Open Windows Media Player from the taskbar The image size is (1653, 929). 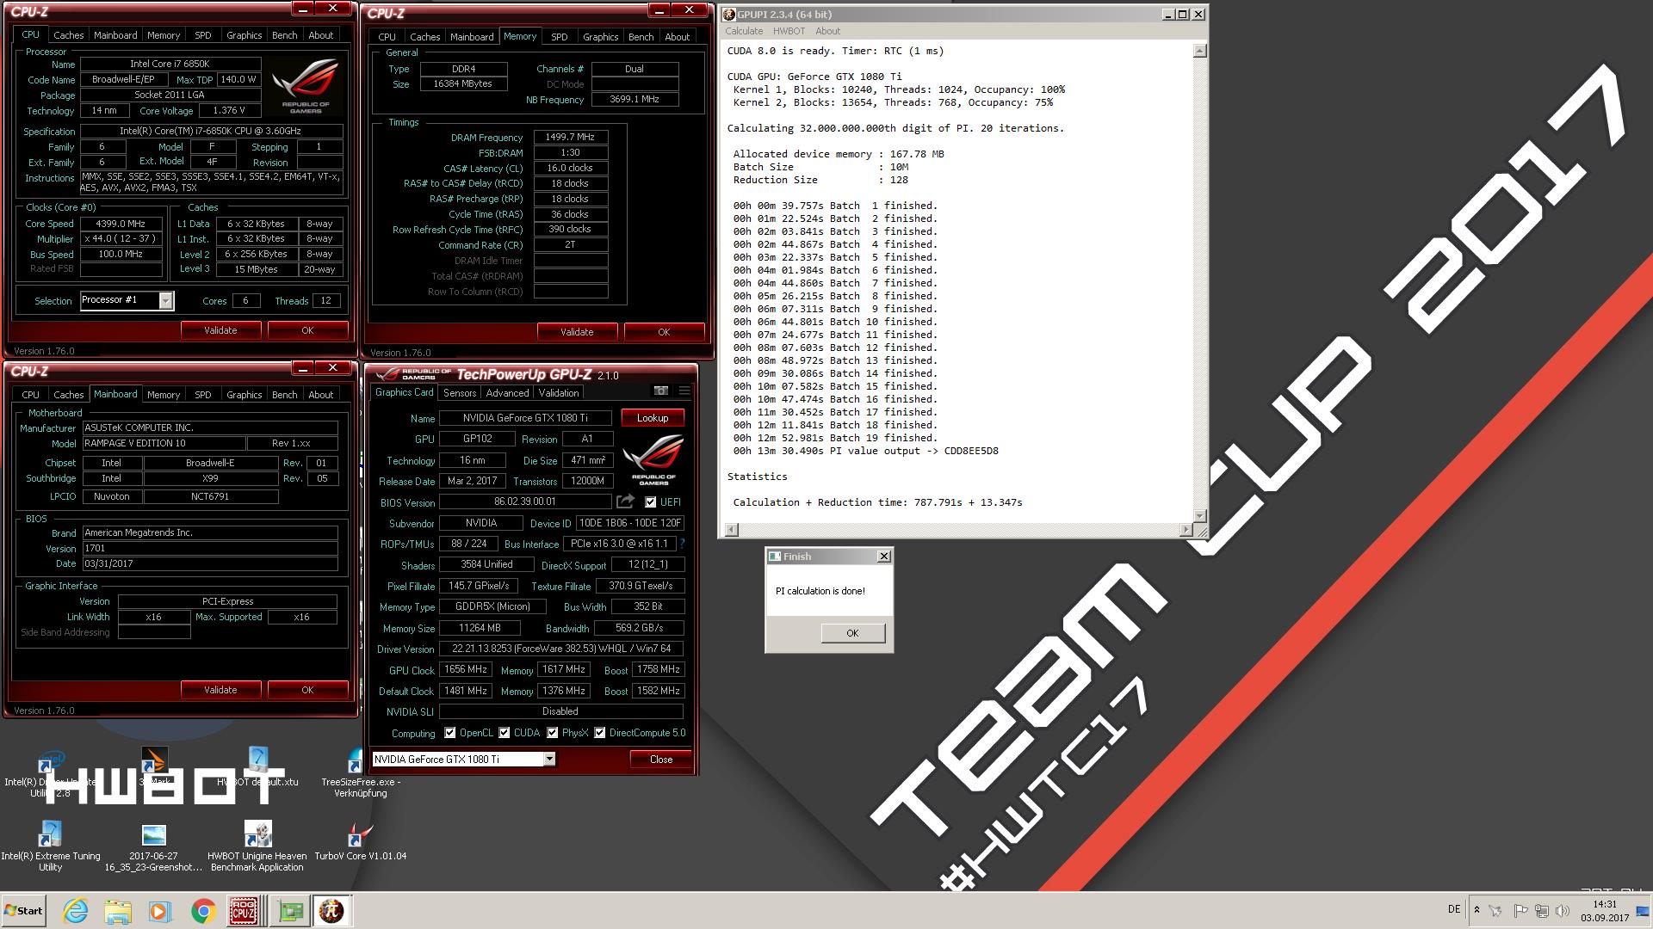click(160, 911)
